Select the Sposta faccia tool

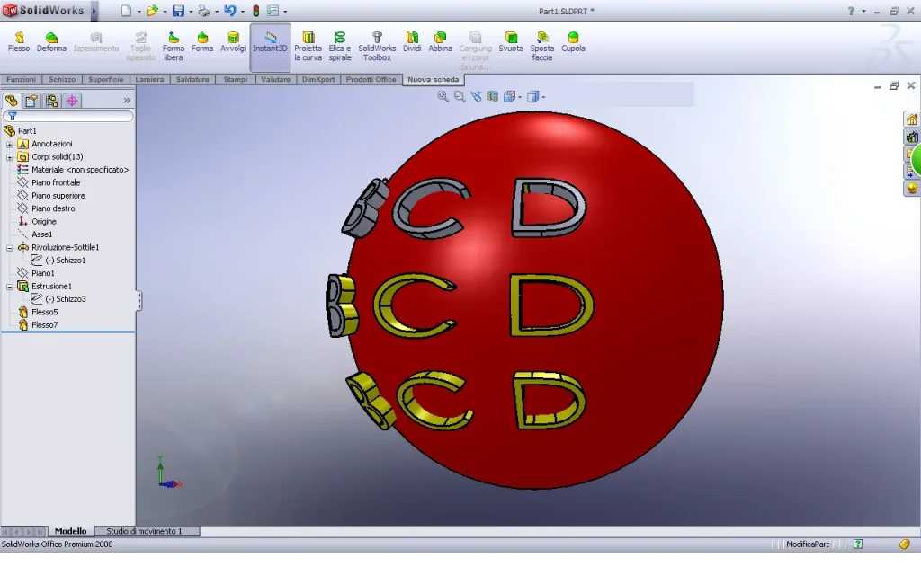542,47
